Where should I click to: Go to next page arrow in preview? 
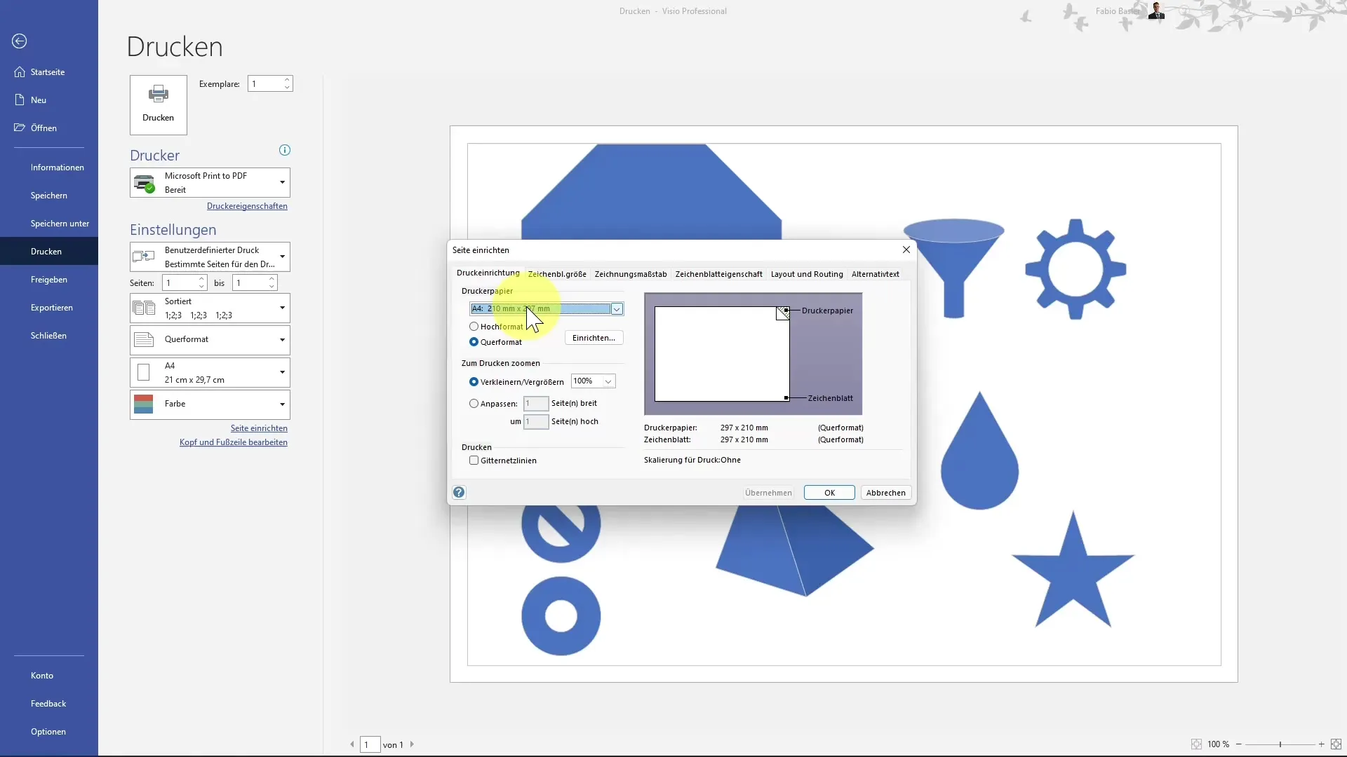coord(412,744)
